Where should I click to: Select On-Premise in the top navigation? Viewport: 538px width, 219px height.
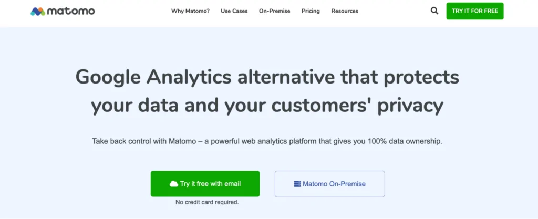274,11
